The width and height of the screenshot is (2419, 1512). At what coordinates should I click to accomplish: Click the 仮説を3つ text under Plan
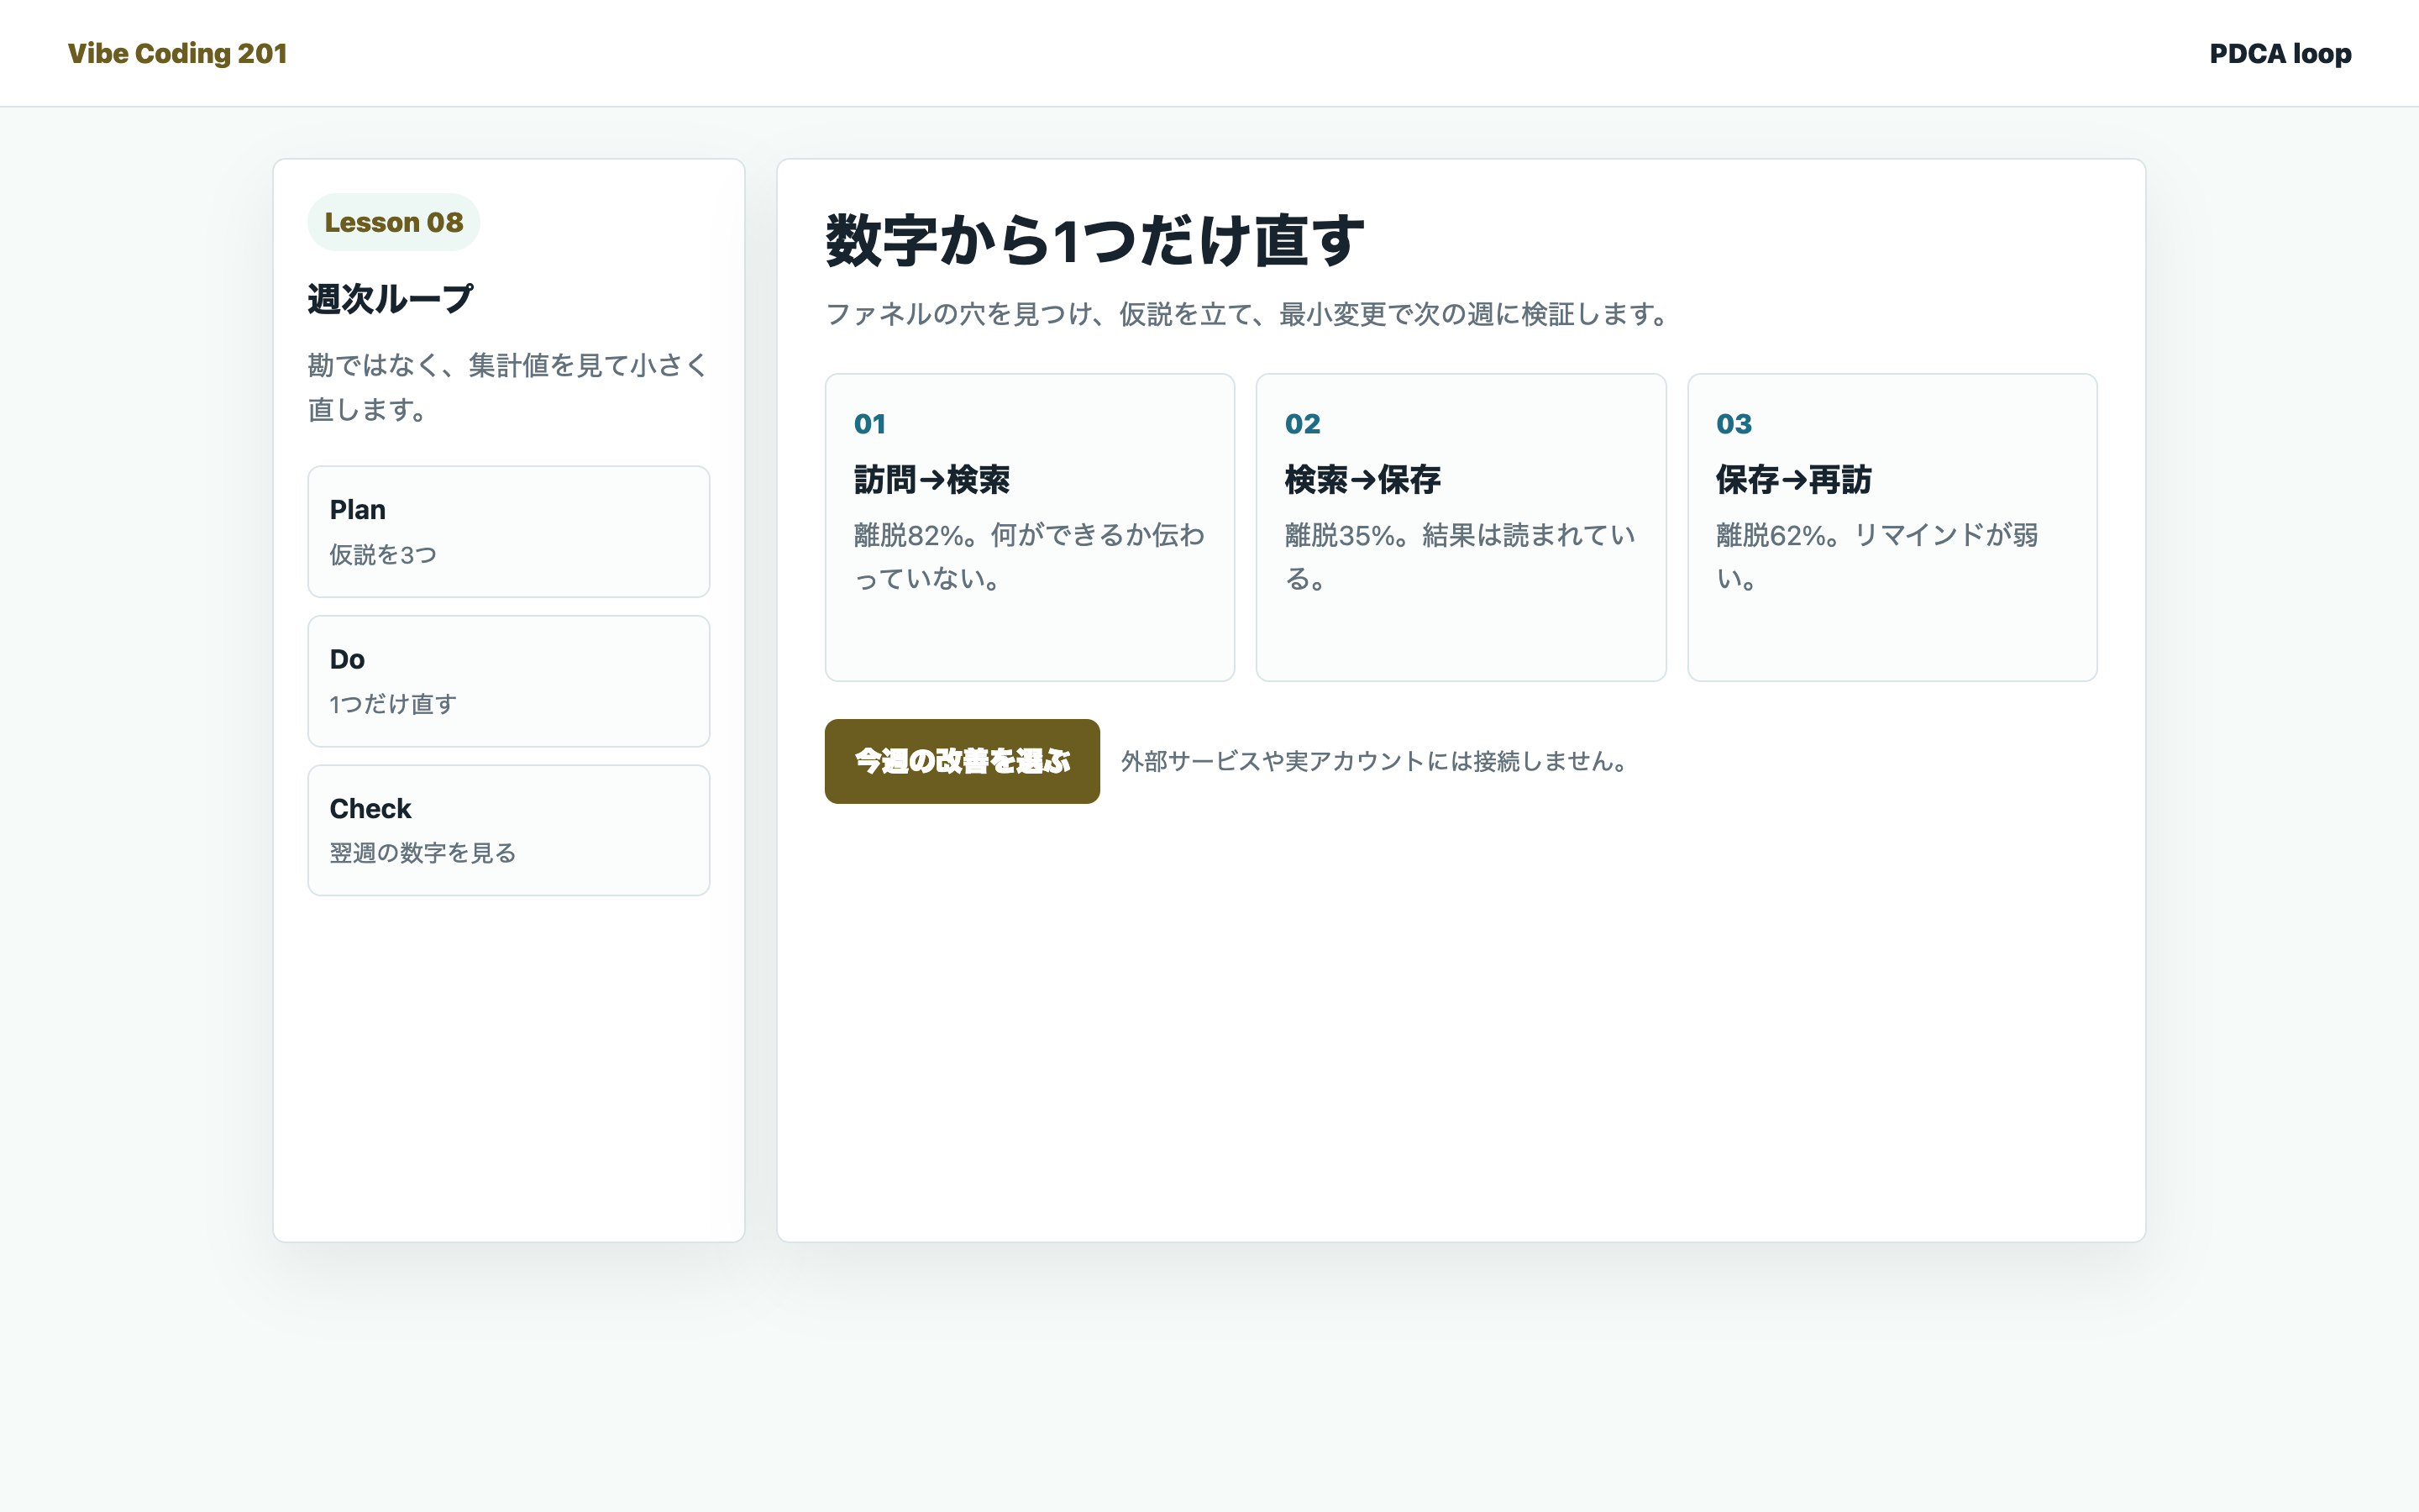tap(383, 555)
